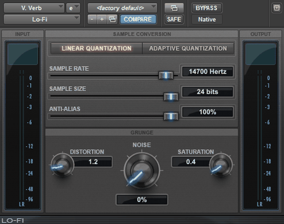Click the Native format label

(207, 20)
